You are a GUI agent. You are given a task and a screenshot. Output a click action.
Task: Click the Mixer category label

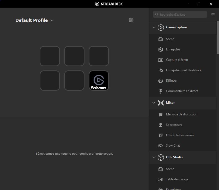pos(170,103)
